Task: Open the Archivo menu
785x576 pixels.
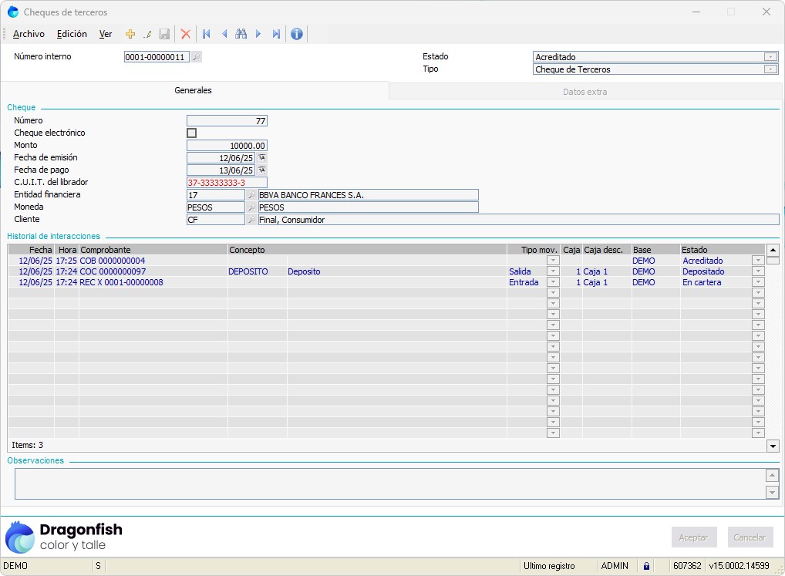Action: [x=29, y=34]
